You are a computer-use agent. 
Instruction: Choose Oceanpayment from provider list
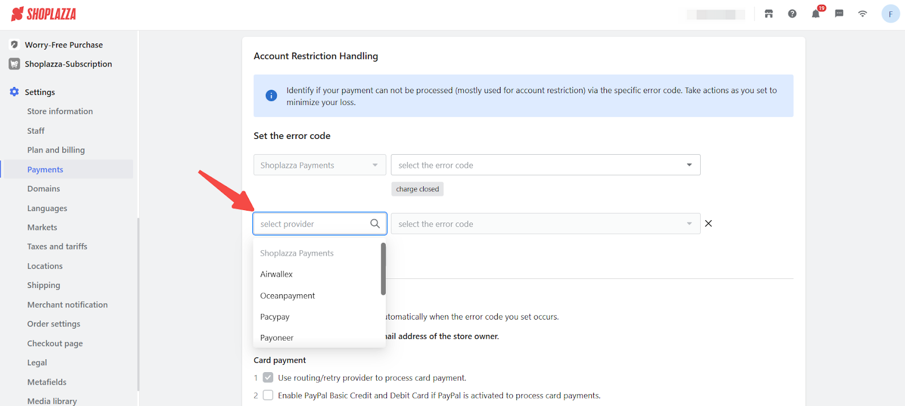point(288,295)
